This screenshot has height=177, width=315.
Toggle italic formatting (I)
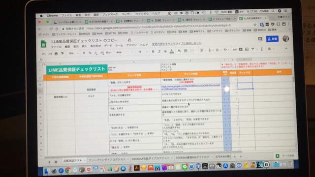click(x=159, y=52)
